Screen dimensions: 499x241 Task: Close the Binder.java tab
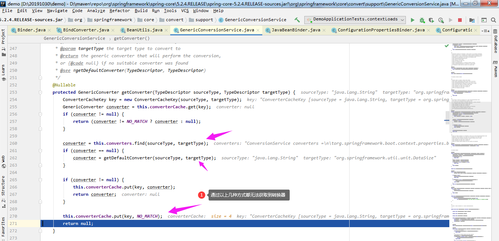click(49, 30)
